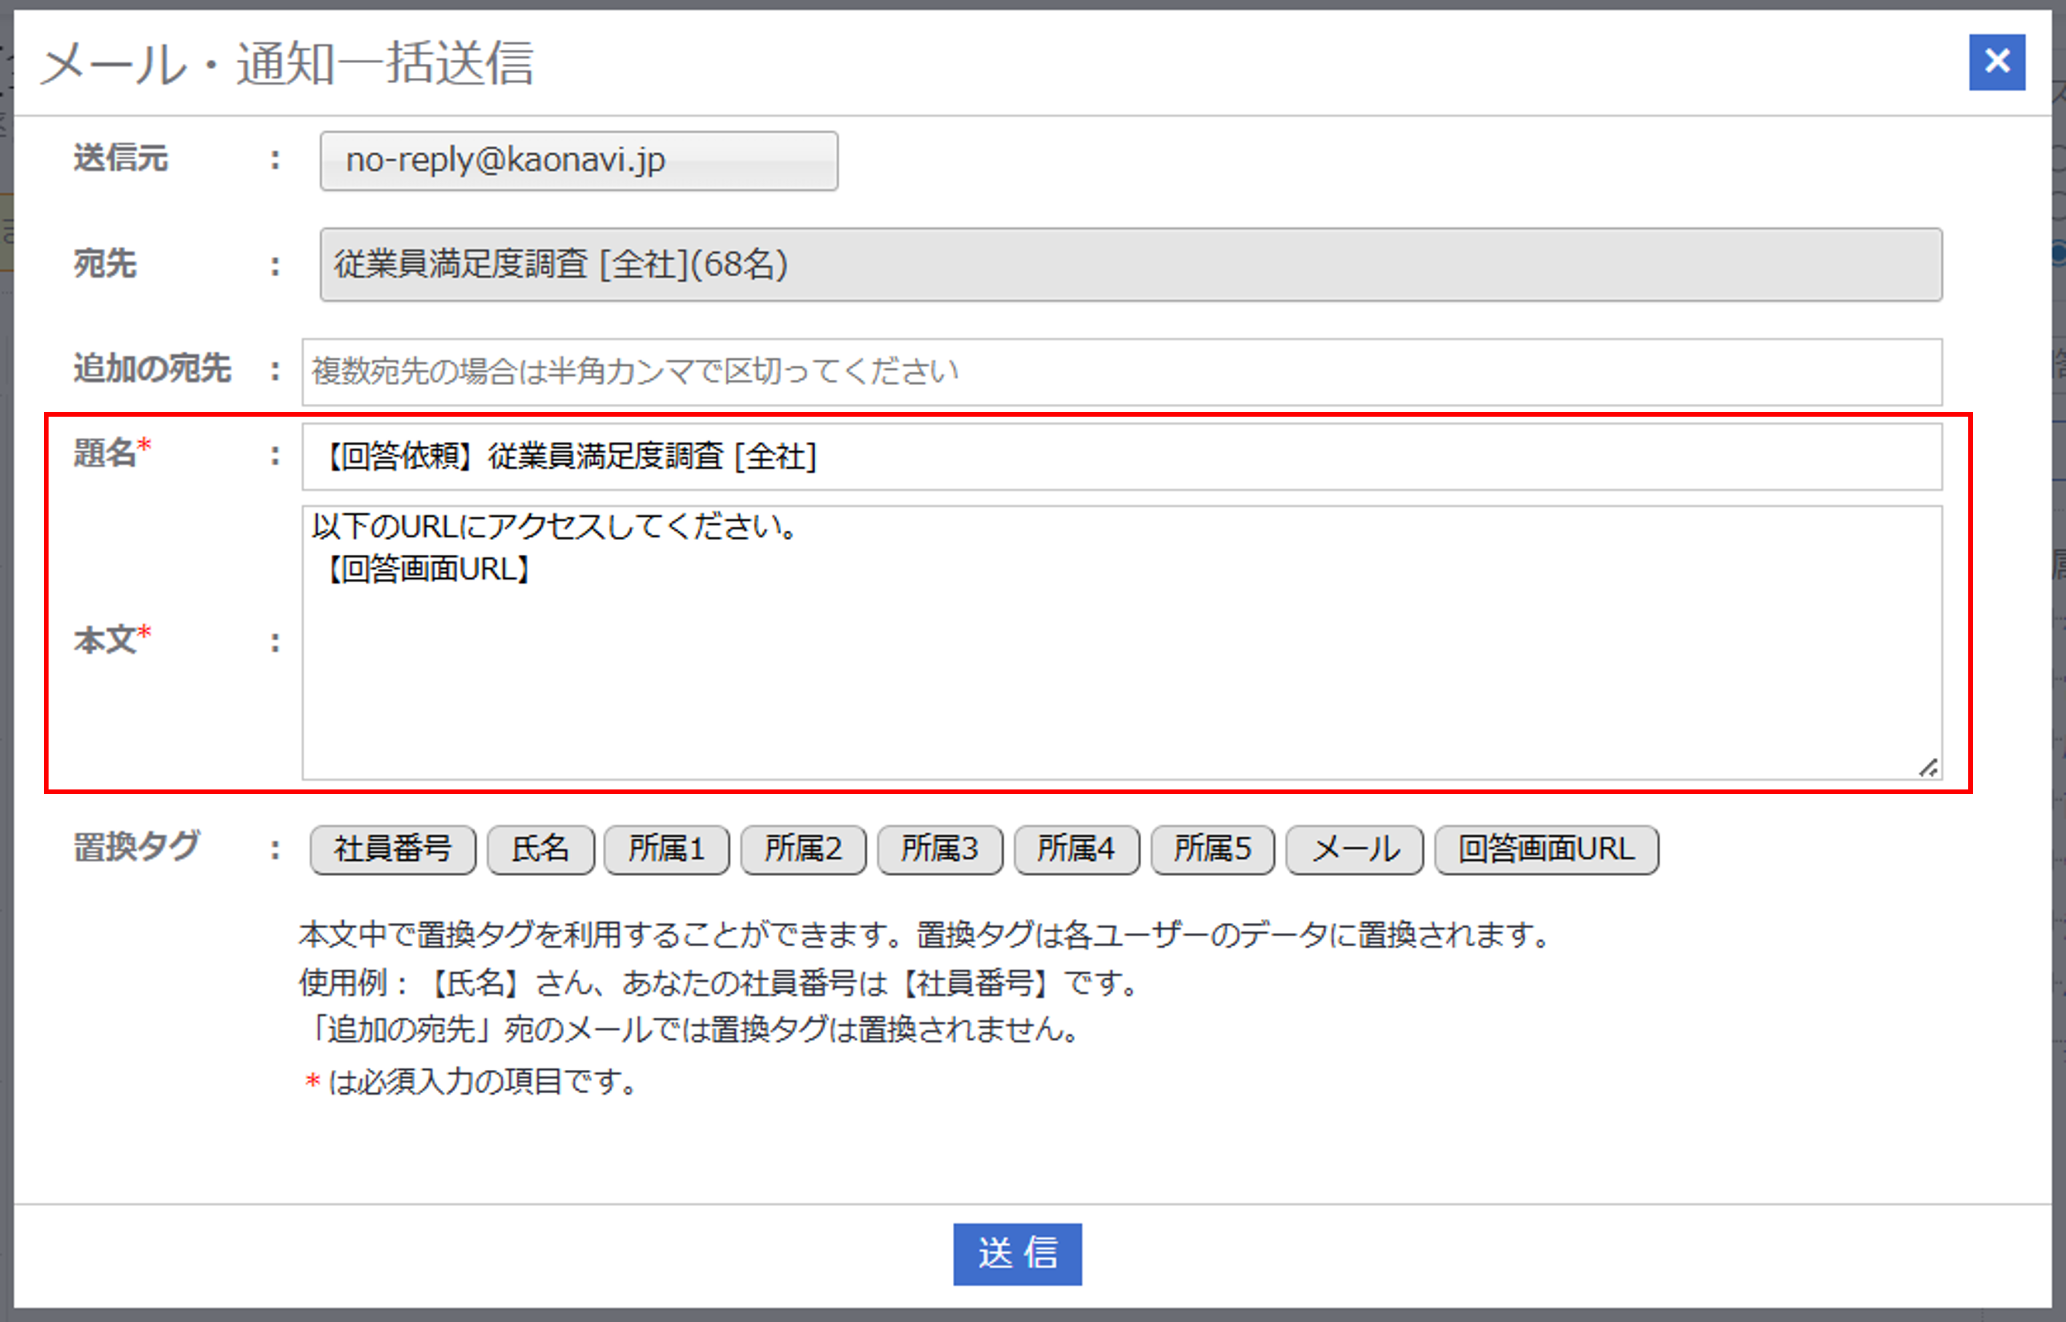Click the 送信 button to send
The width and height of the screenshot is (2066, 1322).
tap(1017, 1254)
